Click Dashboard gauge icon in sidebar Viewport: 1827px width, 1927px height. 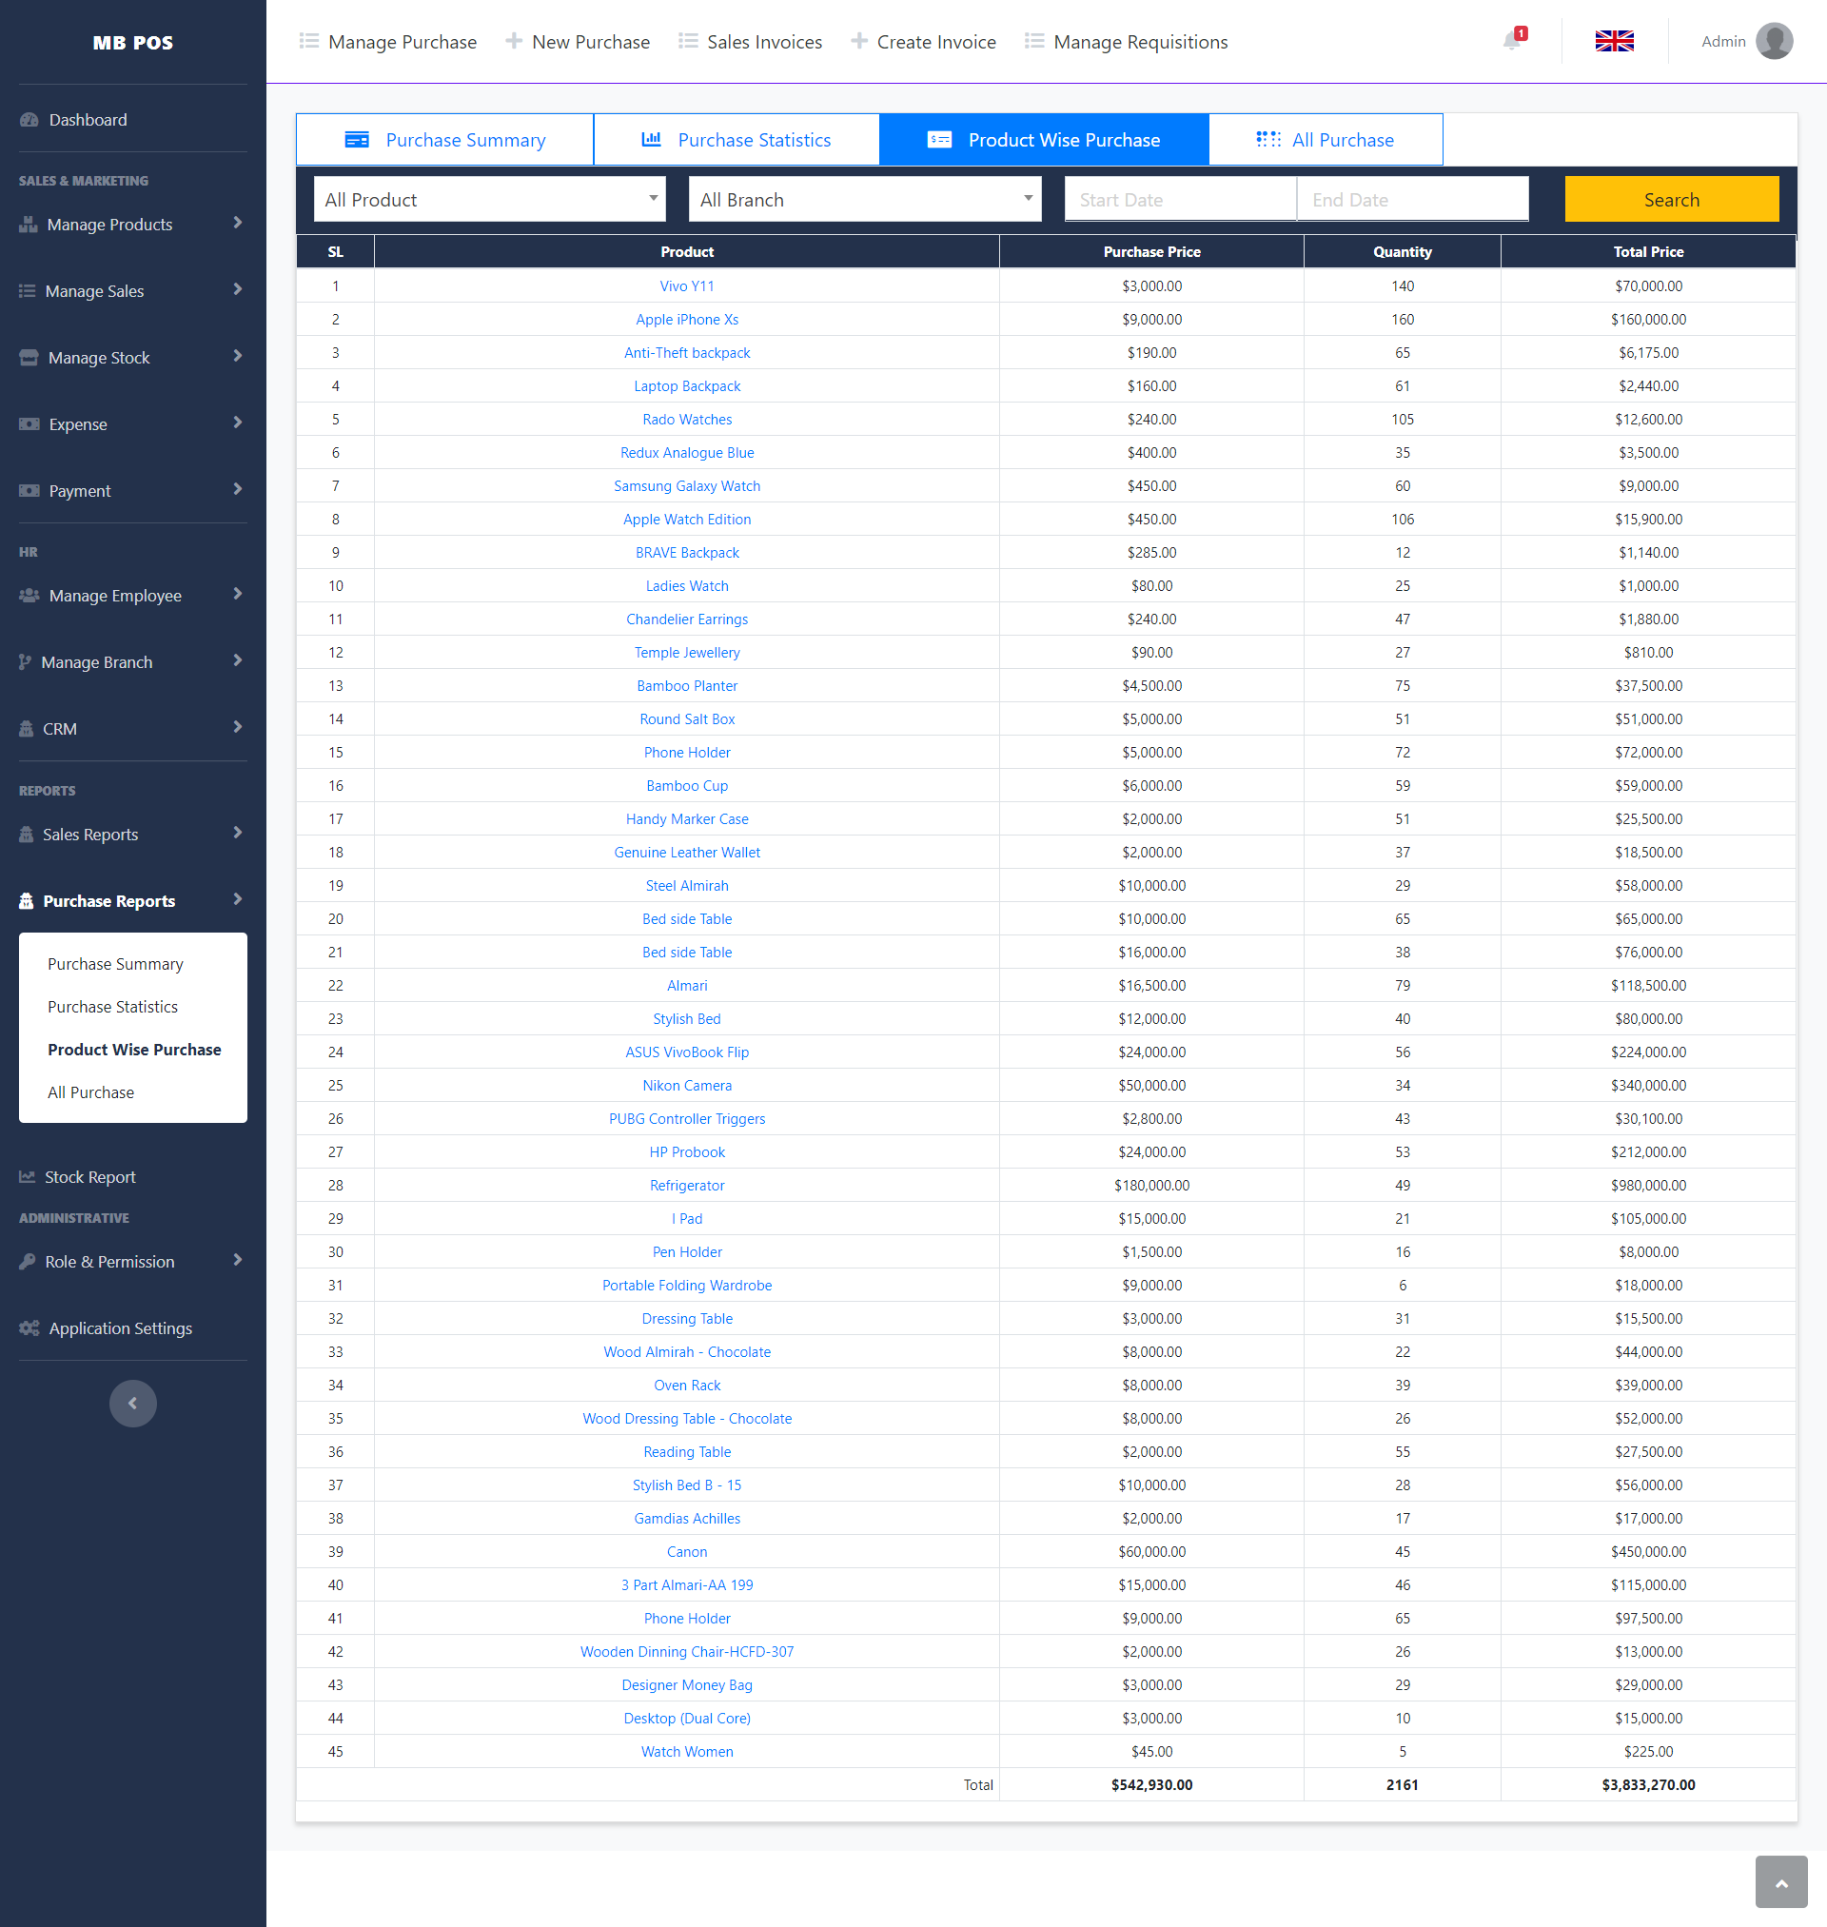coord(29,120)
